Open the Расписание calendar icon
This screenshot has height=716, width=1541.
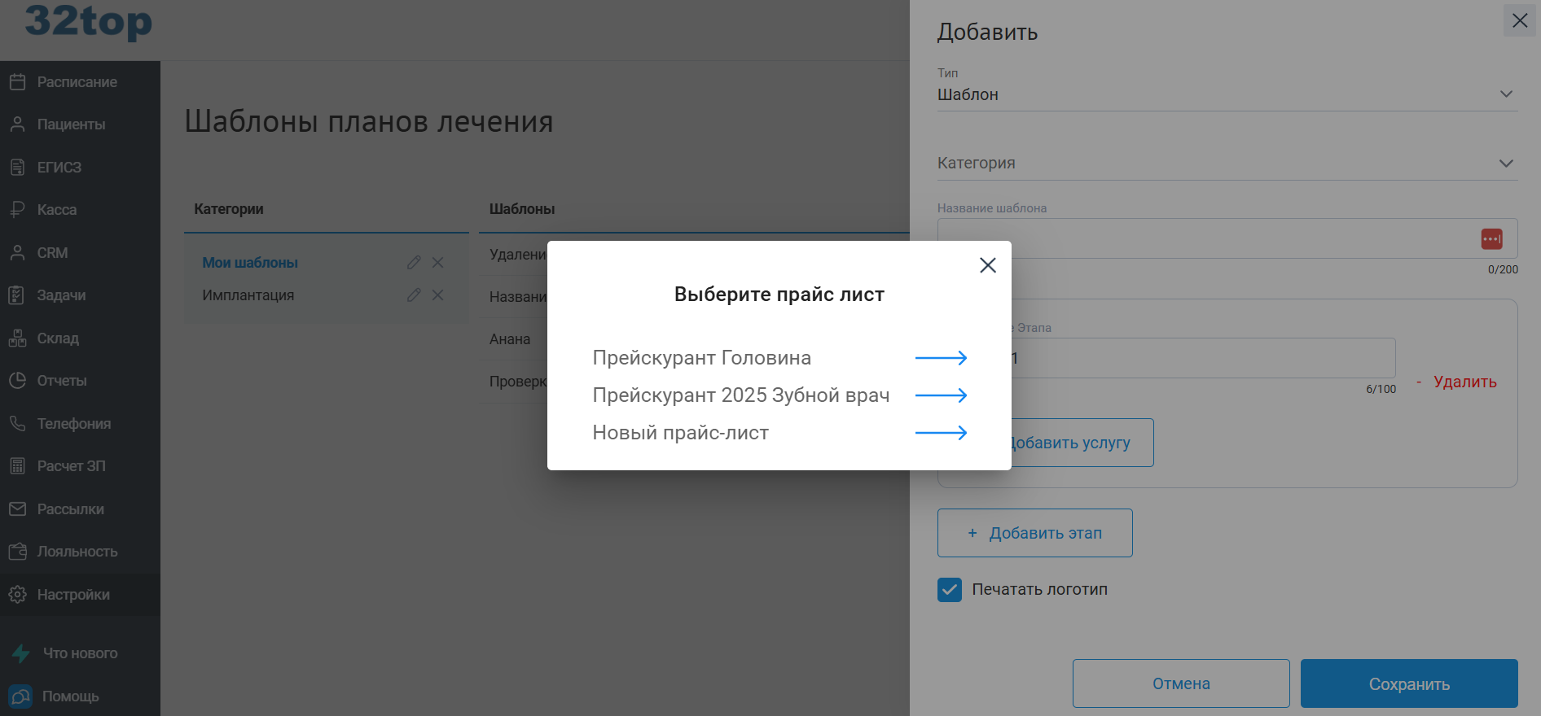pos(17,81)
